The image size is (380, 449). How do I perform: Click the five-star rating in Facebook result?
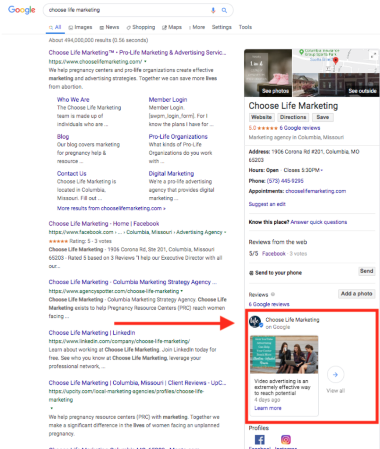click(x=58, y=241)
